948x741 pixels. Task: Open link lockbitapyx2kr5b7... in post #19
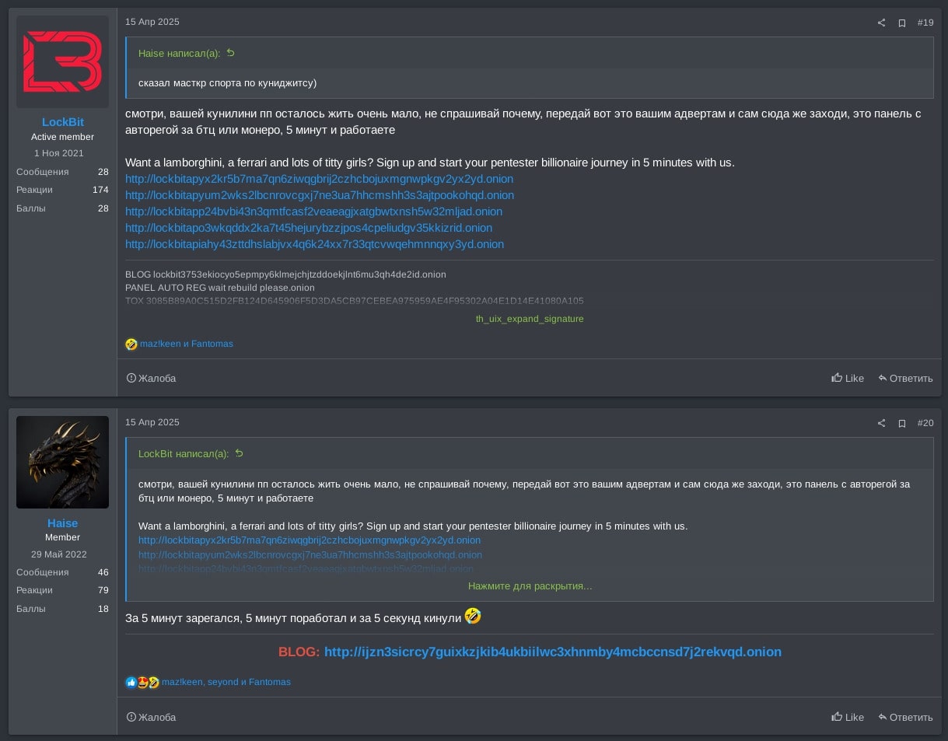click(319, 179)
